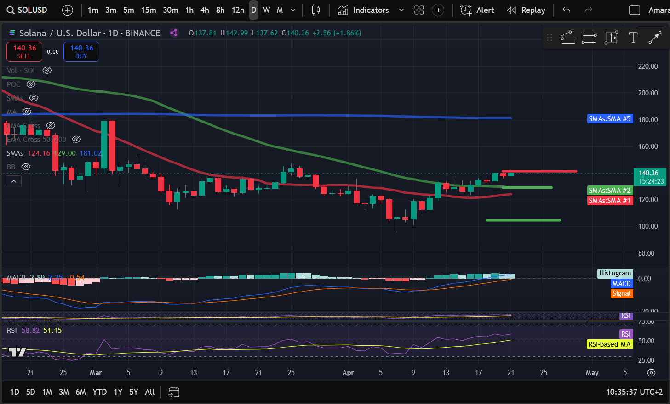Open the candlestick chart style selector
This screenshot has width=670, height=404.
(315, 10)
